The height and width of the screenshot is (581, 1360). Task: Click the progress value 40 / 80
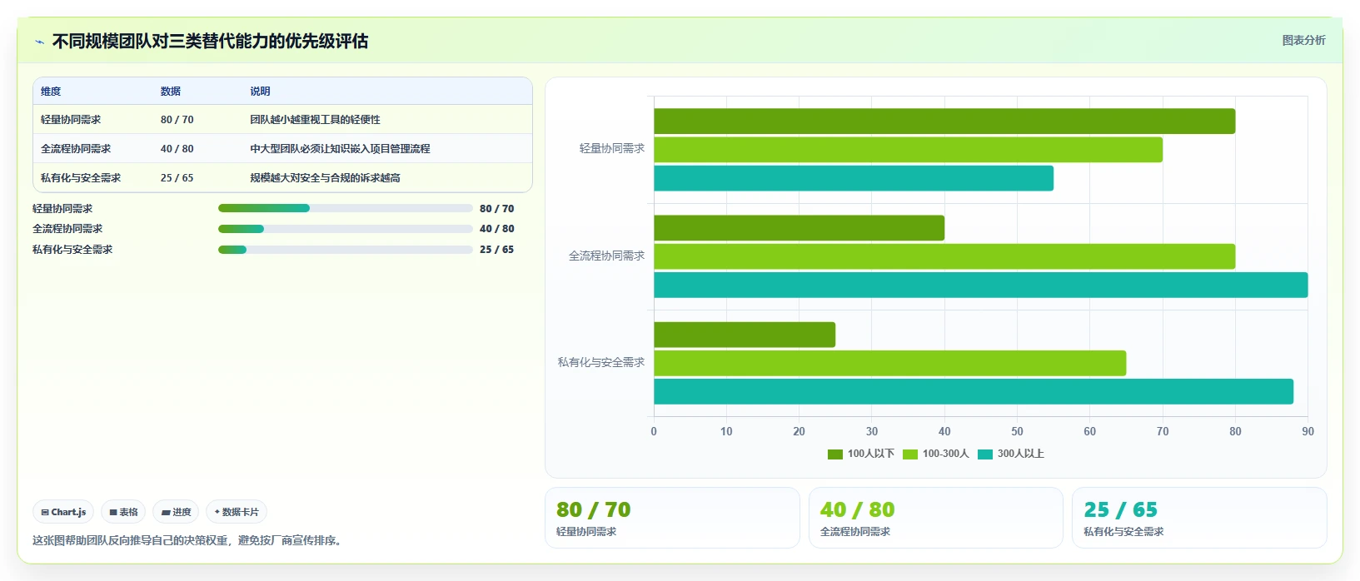496,229
